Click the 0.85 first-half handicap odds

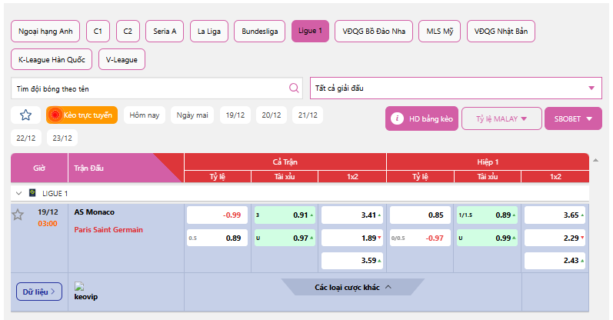[x=420, y=215]
